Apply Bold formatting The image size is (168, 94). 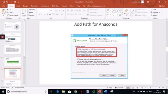tap(39, 14)
